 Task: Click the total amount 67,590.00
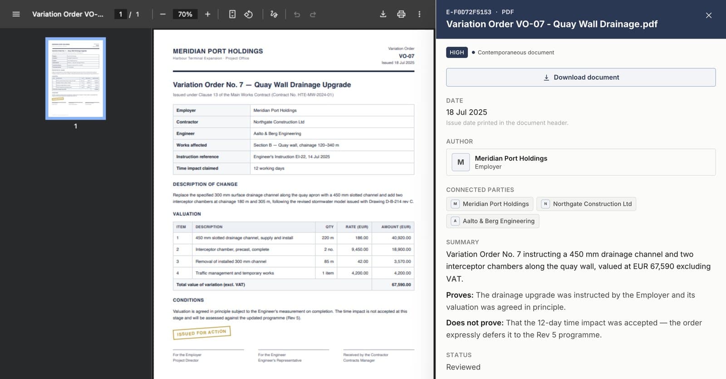(401, 285)
